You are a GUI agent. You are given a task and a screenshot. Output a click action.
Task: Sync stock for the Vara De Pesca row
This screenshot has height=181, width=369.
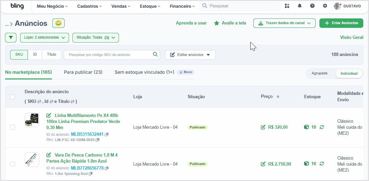322,164
